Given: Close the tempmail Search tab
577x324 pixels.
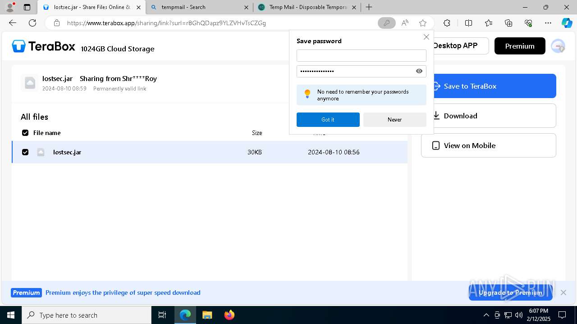Looking at the screenshot, I should coord(246,7).
